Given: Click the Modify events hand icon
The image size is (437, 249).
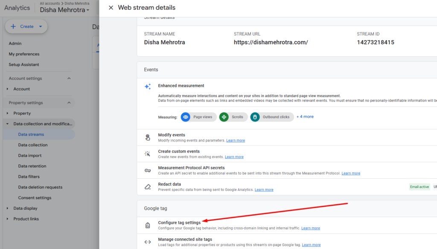Looking at the screenshot, I should [x=148, y=137].
